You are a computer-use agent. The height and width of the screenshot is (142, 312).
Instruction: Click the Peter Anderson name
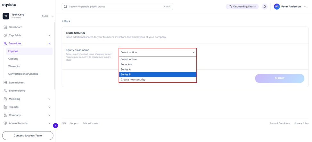click(291, 7)
